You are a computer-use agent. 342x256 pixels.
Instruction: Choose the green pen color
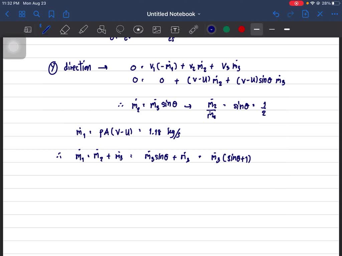(x=226, y=29)
